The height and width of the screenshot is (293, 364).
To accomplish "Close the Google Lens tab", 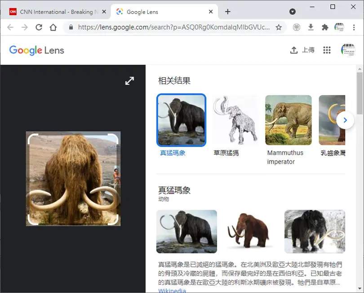I will click(211, 12).
